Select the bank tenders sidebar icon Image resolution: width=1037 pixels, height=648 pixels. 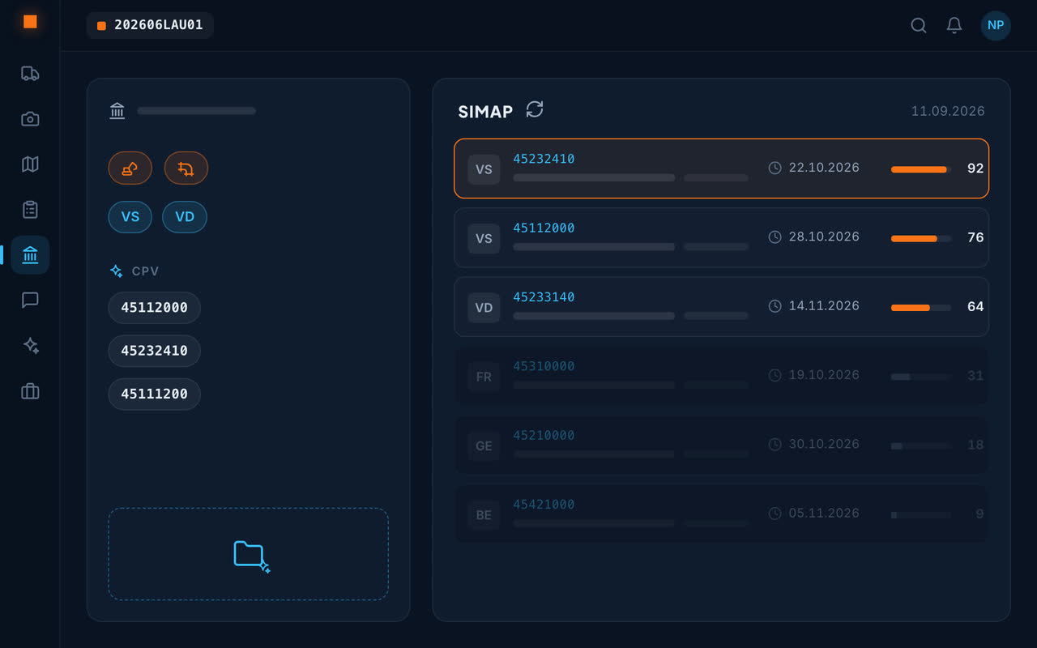[x=30, y=255]
